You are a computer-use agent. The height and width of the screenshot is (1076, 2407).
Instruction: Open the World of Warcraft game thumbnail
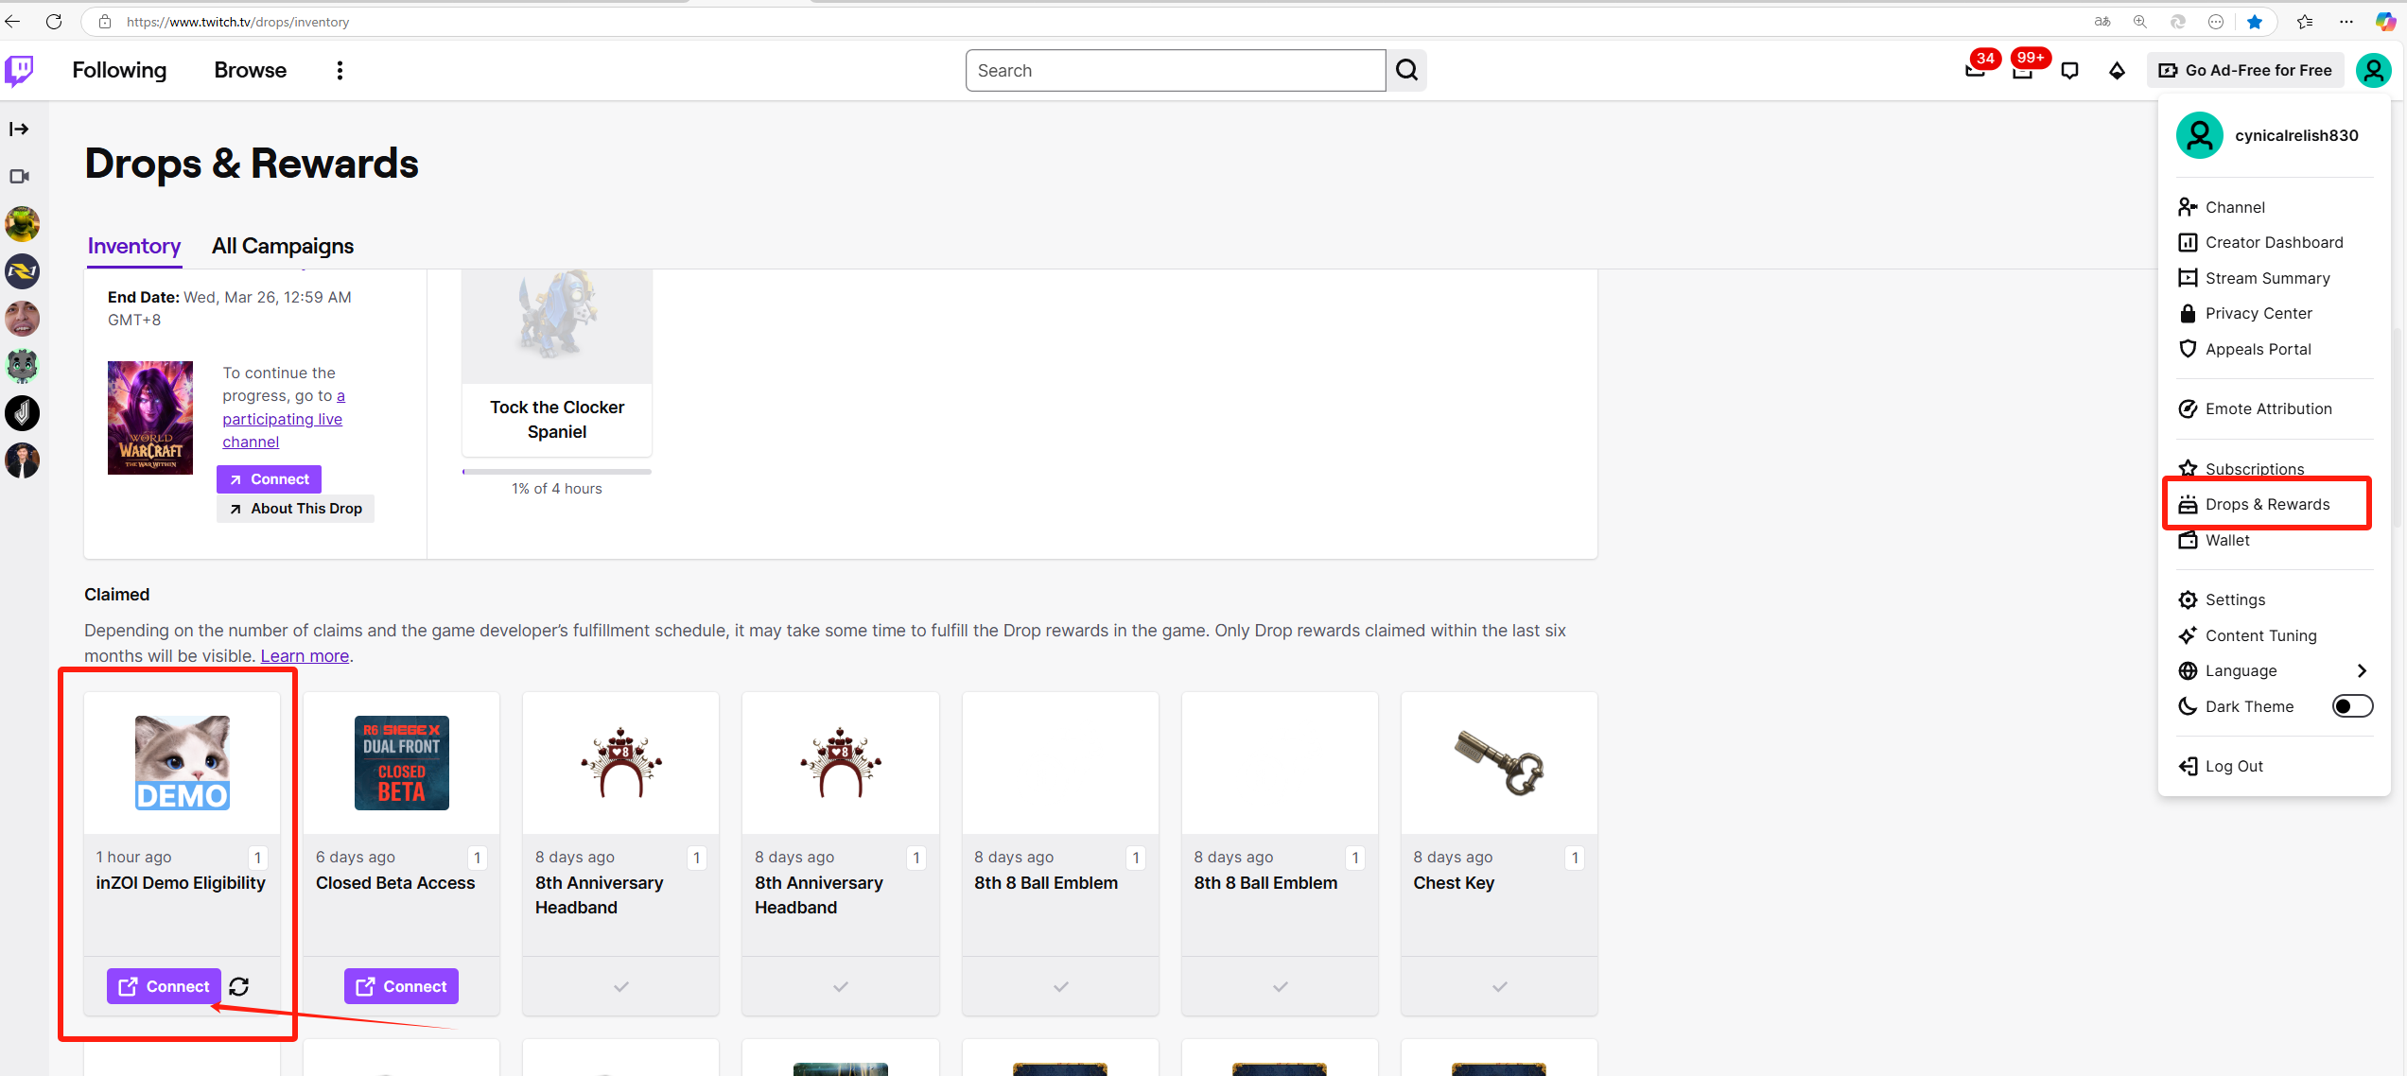pos(150,418)
